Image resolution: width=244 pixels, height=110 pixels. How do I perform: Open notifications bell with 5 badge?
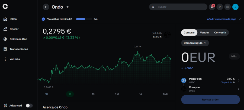pyautogui.click(x=212, y=7)
